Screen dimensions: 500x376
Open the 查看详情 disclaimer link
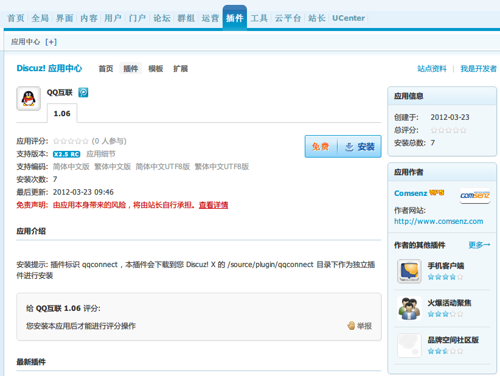[214, 205]
